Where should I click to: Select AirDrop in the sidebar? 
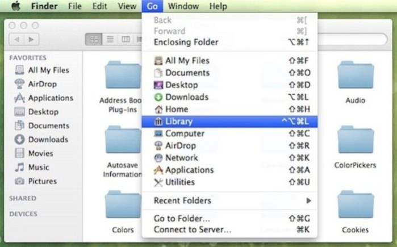(x=36, y=84)
